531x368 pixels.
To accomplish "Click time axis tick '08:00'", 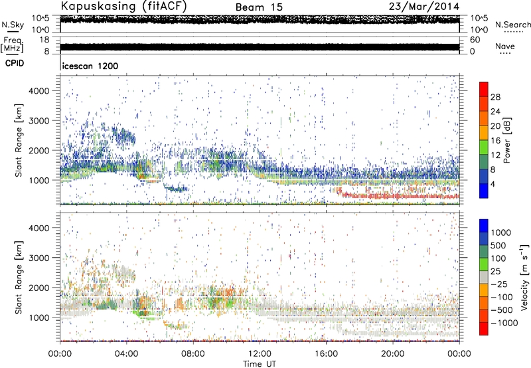I will (193, 354).
